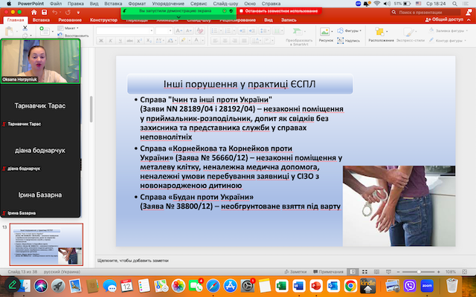Insert a text box with Надпись
The height and width of the screenshot is (297, 476).
click(x=349, y=41)
